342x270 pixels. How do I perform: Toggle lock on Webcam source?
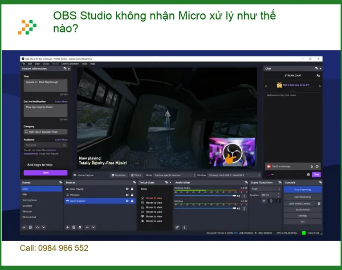132,195
